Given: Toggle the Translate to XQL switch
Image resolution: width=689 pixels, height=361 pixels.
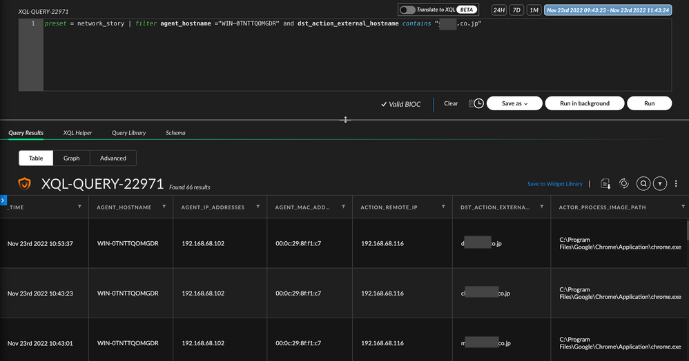Looking at the screenshot, I should click(407, 10).
